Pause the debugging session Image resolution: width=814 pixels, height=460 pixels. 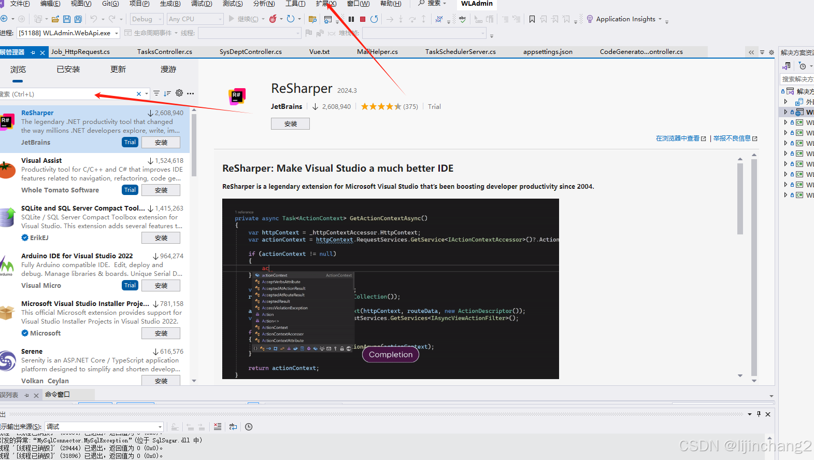click(351, 19)
